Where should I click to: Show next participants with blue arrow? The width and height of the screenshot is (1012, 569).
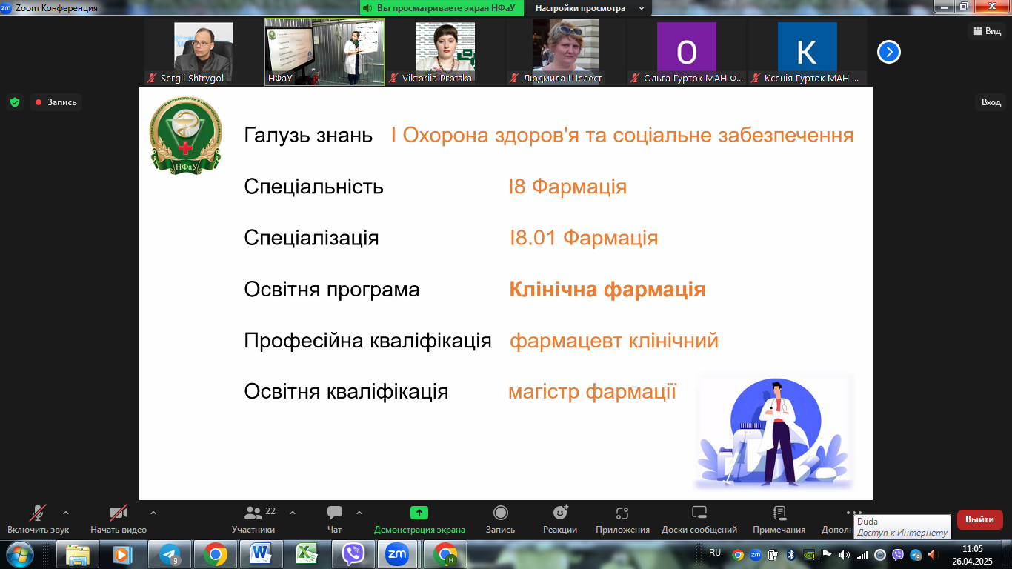[889, 52]
